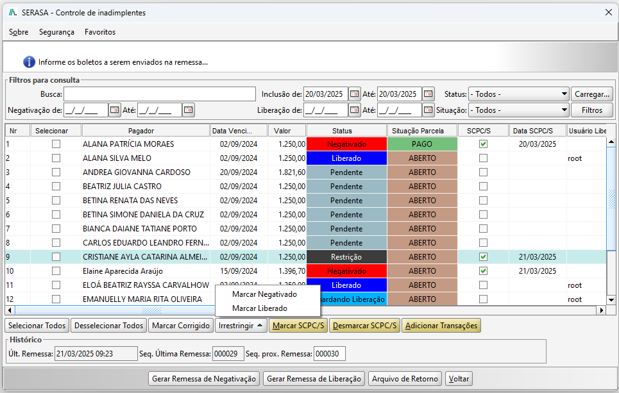Image resolution: width=619 pixels, height=393 pixels.
Task: Open the Segurança menu
Action: point(56,32)
